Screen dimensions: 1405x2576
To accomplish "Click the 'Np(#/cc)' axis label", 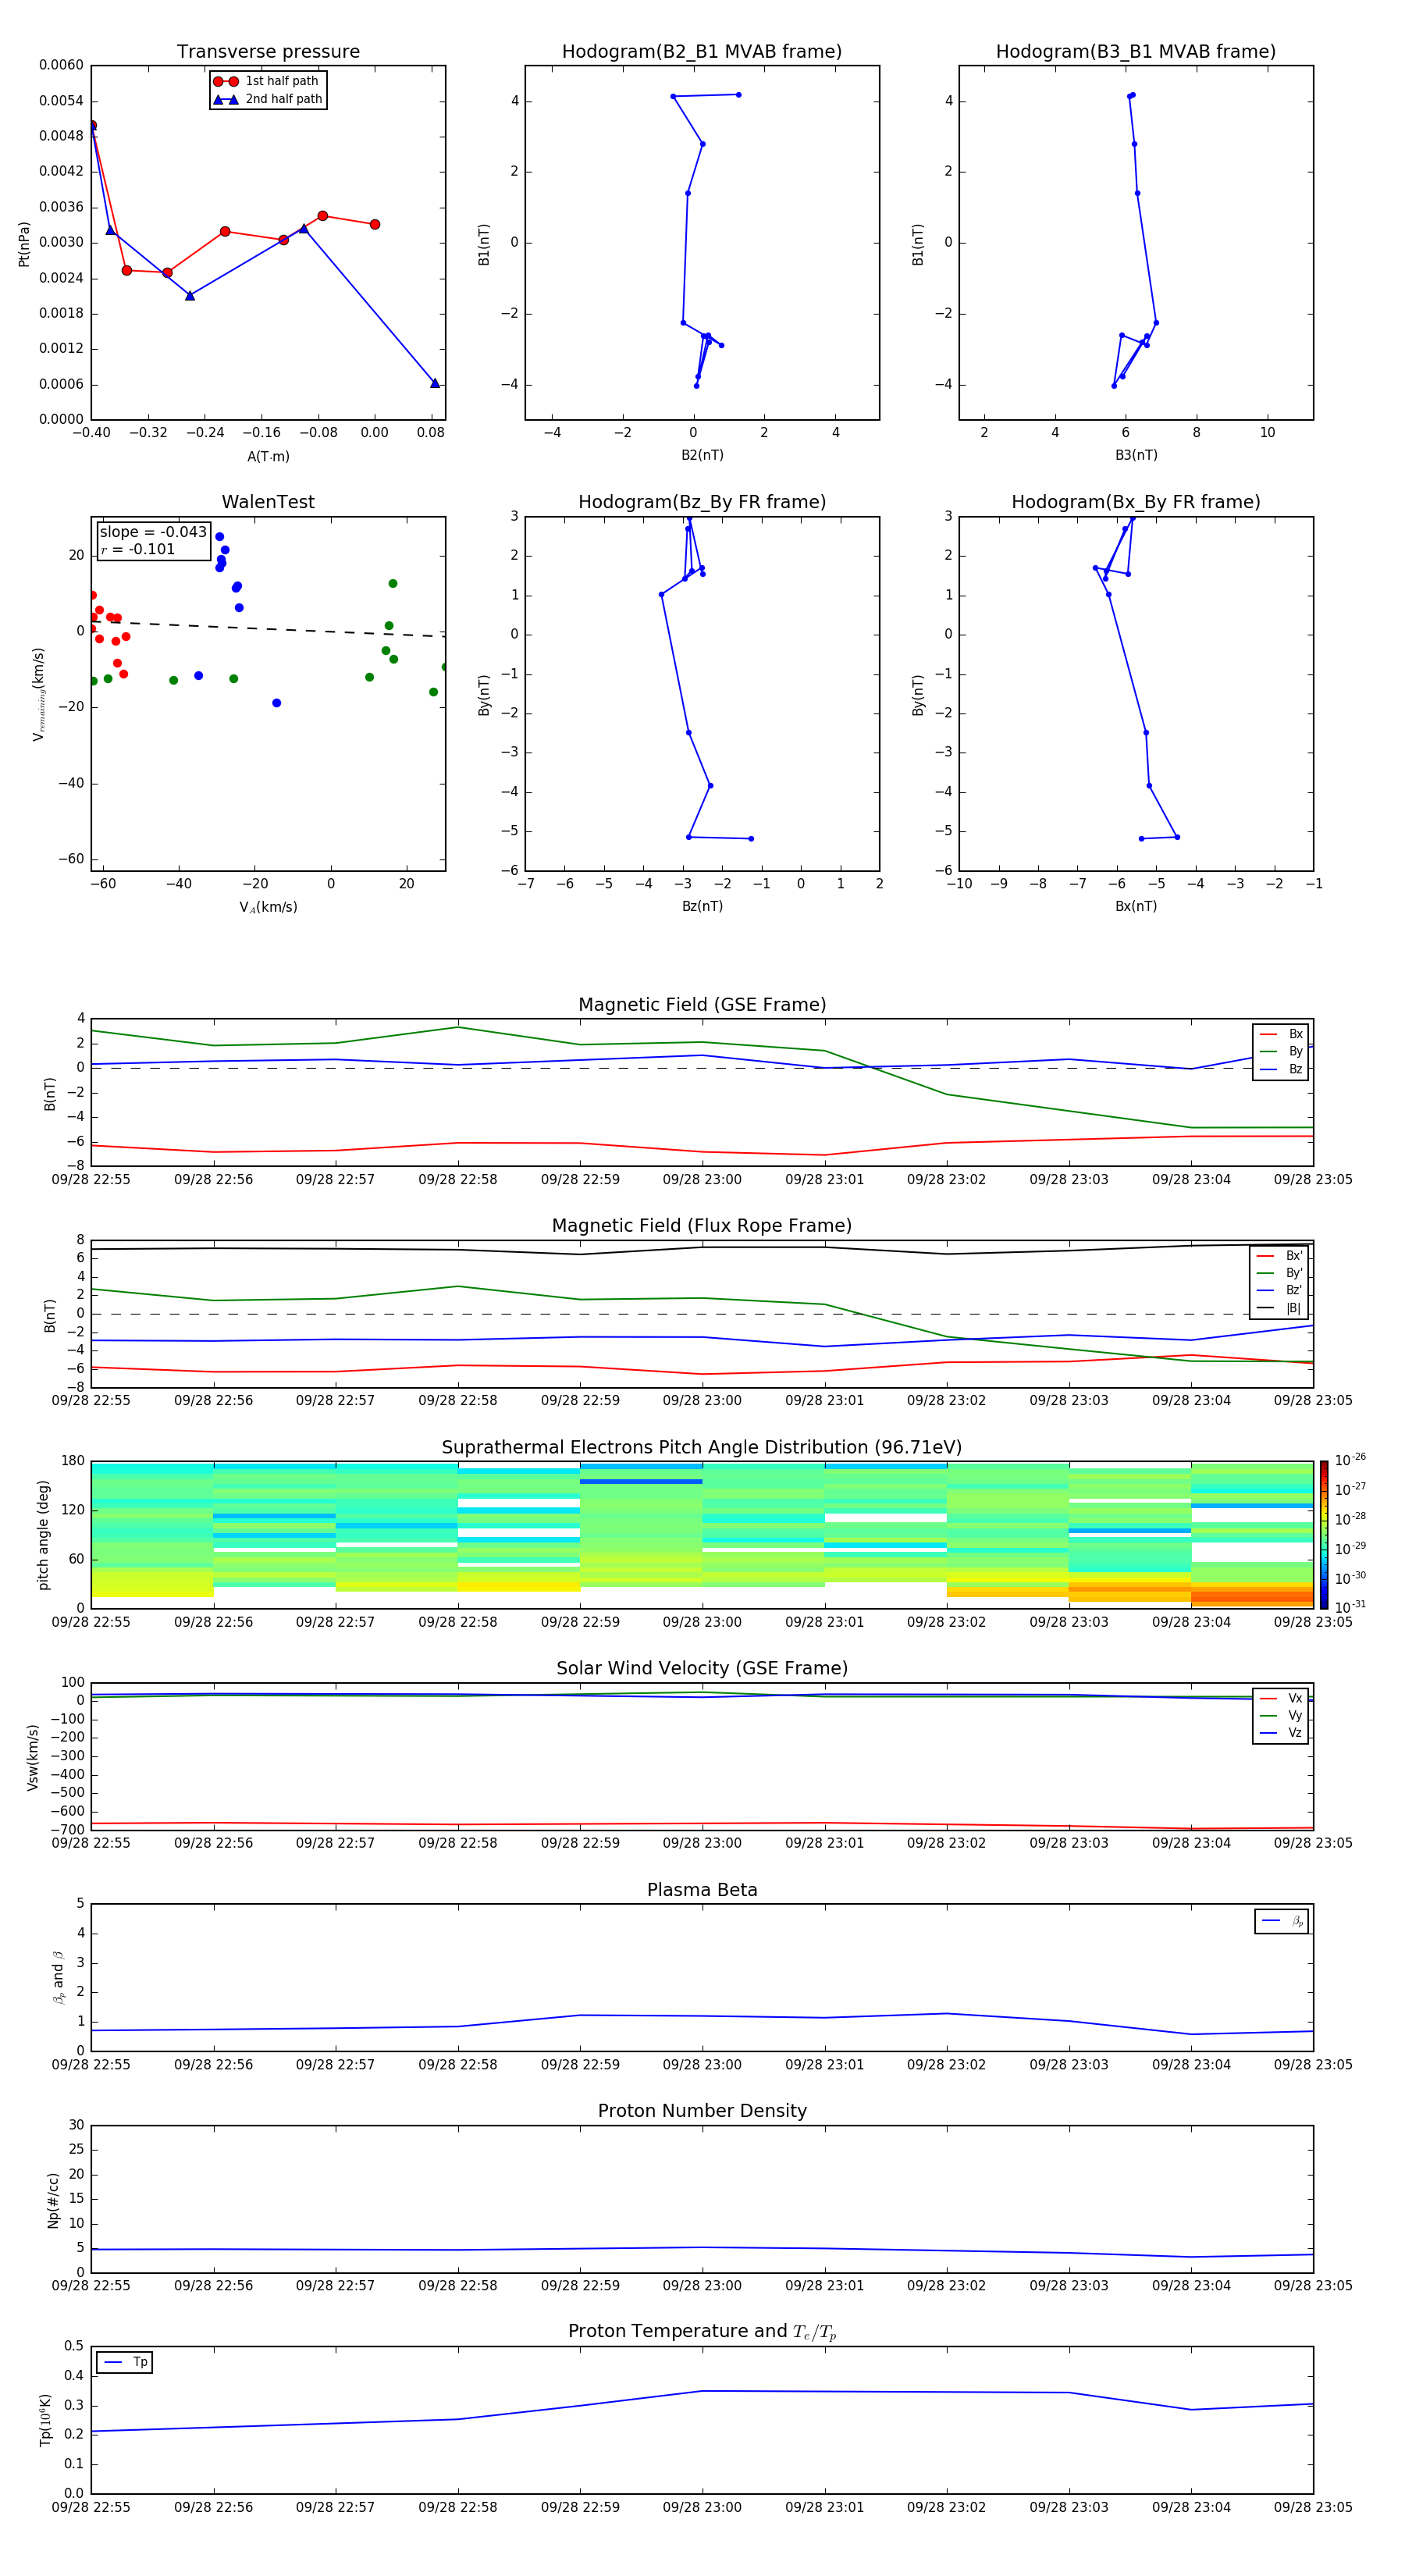I will click(53, 2200).
